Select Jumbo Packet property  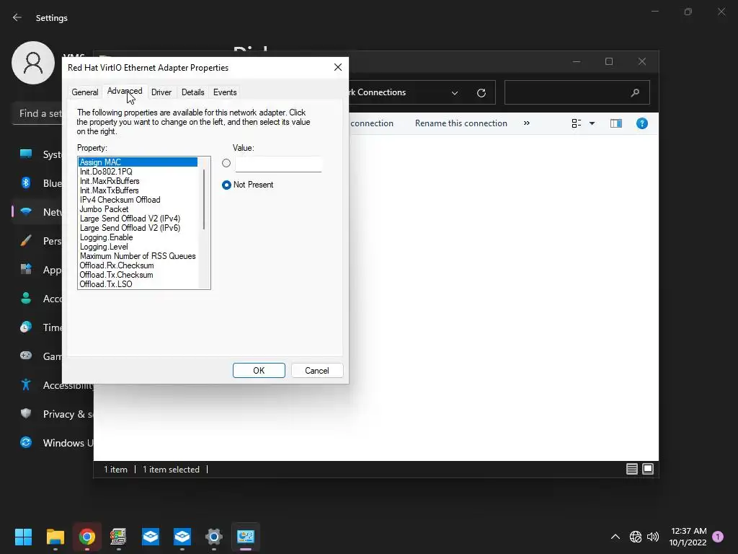click(138, 209)
